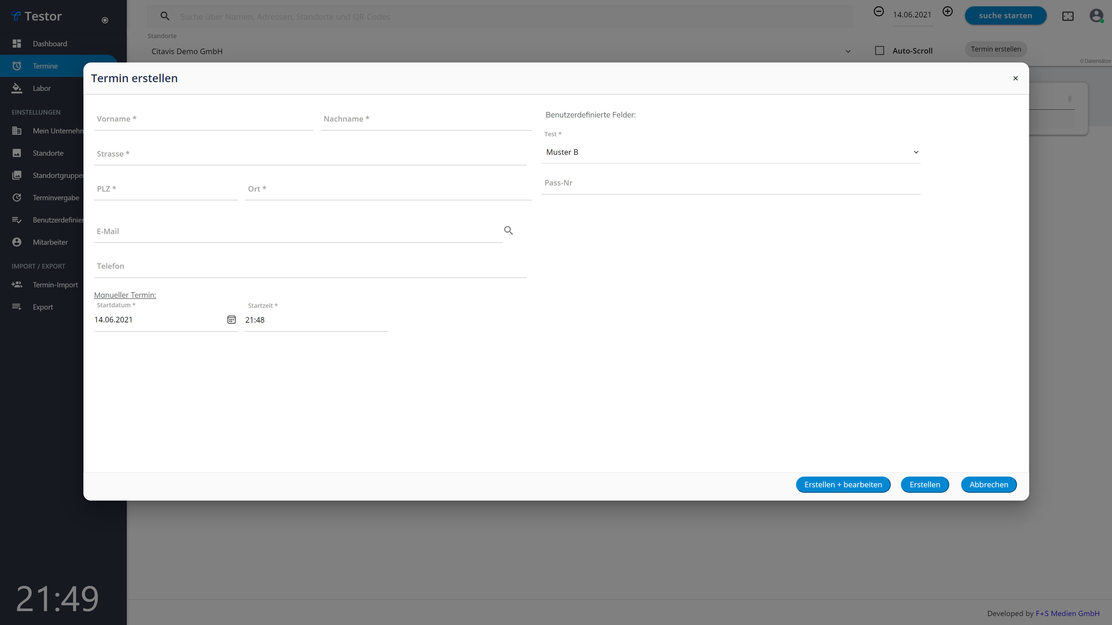
Task: Click the Testor logo icon
Action: point(16,16)
